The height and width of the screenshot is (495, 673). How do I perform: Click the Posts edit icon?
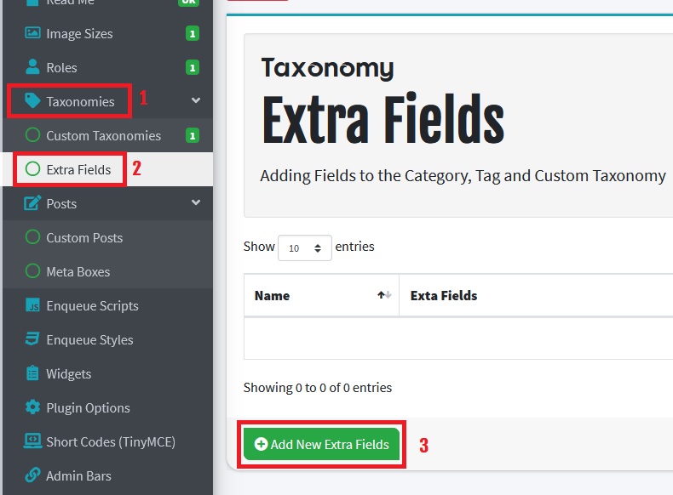32,203
